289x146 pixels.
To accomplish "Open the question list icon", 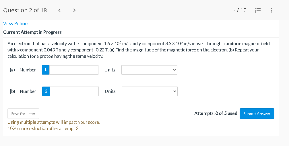I will [x=257, y=10].
